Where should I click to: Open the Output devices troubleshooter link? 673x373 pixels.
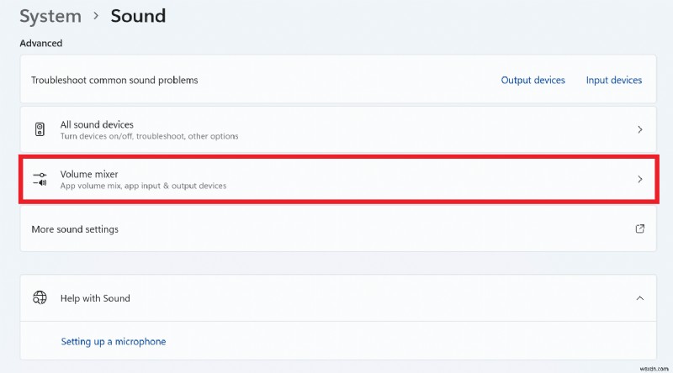click(x=533, y=81)
